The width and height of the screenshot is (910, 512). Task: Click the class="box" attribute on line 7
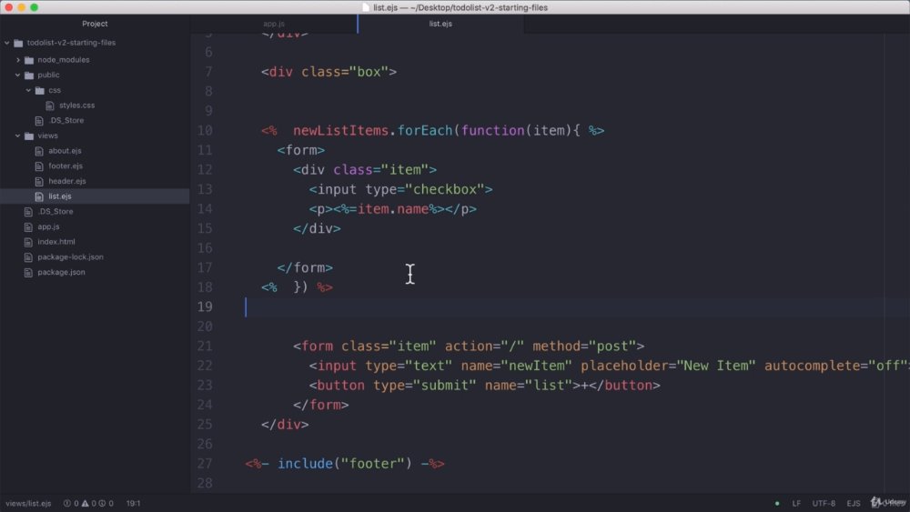pos(345,72)
